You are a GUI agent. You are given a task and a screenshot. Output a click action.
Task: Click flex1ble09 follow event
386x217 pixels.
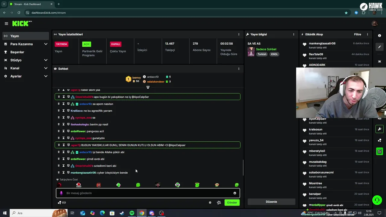click(x=336, y=56)
